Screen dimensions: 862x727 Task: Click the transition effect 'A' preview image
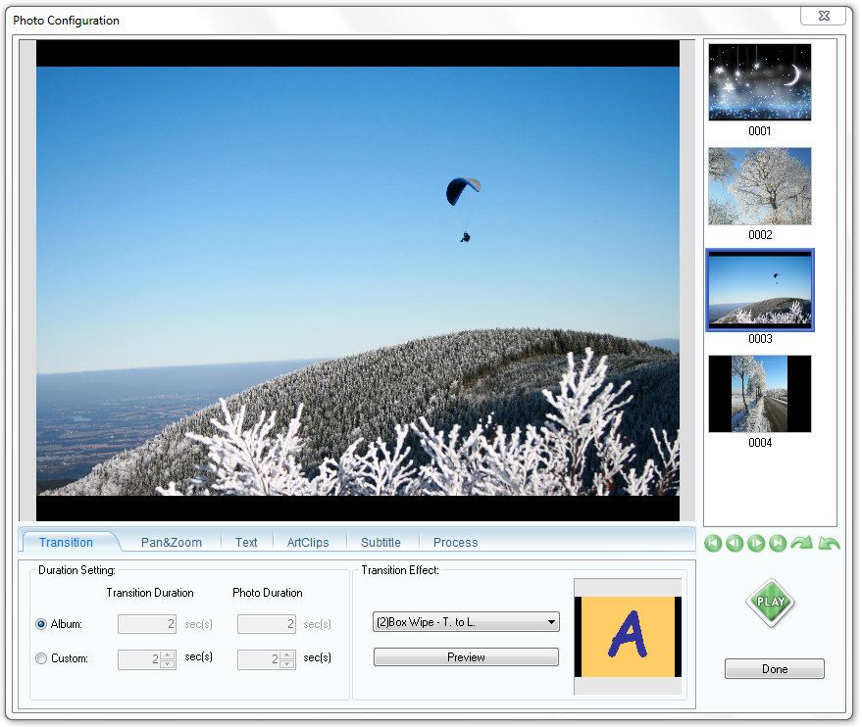click(x=628, y=636)
